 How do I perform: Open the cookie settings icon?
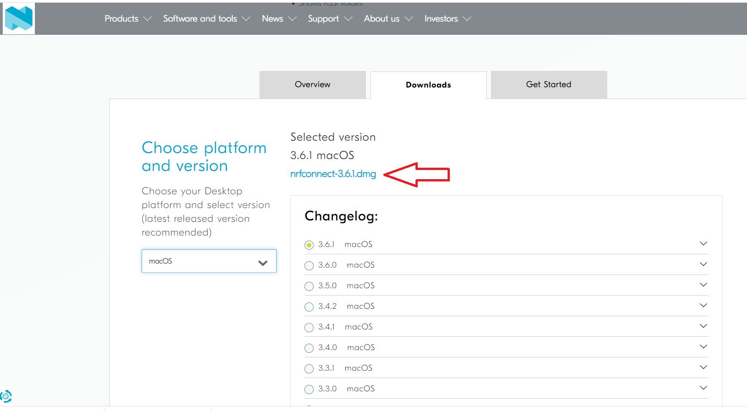[6, 396]
